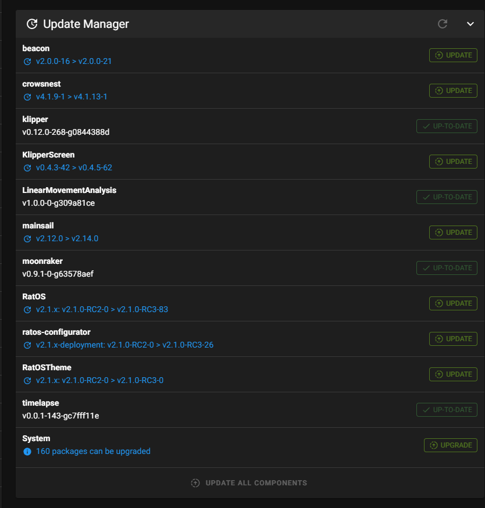Click the 'klipper' component name

pyautogui.click(x=35, y=120)
